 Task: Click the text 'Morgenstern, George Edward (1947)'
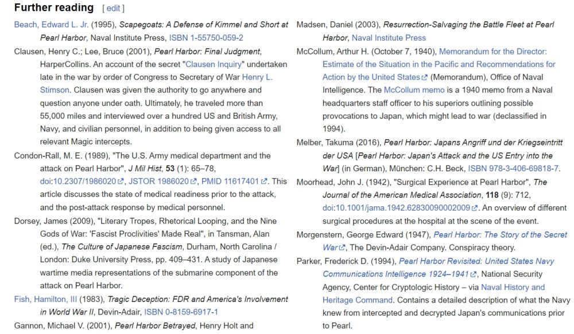coord(364,235)
